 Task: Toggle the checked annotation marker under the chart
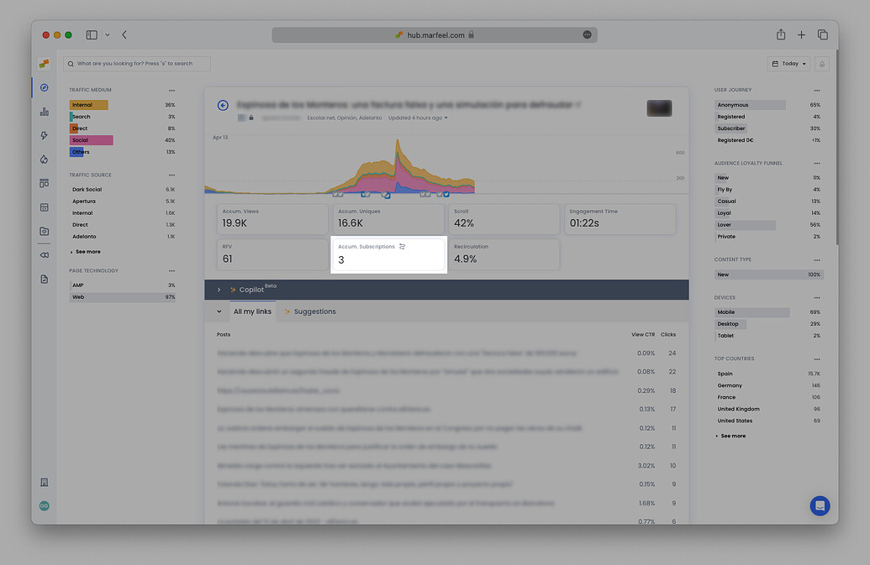(445, 193)
